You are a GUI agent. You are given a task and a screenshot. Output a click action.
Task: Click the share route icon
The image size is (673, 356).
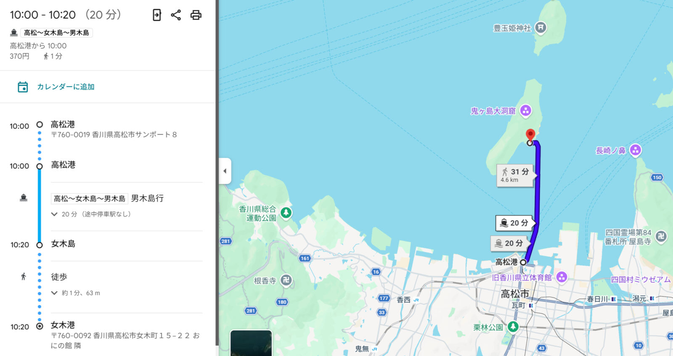pyautogui.click(x=176, y=15)
